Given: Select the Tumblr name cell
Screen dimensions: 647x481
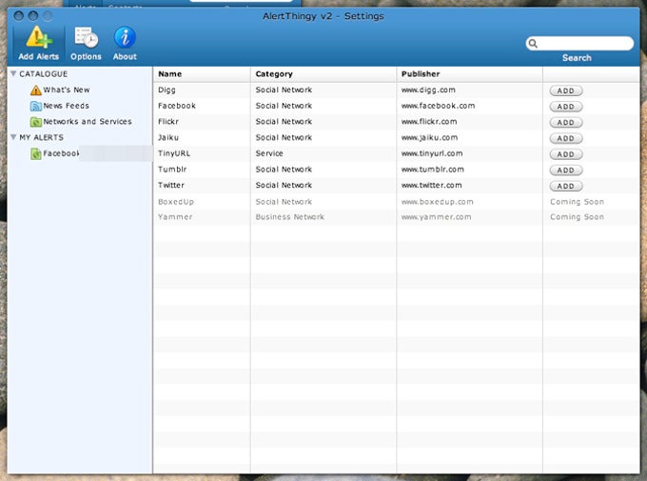Looking at the screenshot, I should tap(172, 170).
